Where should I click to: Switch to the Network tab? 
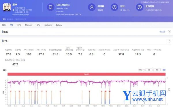[x=48, y=25]
